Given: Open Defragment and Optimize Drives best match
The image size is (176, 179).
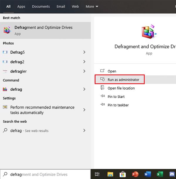Looking at the screenshot, I should coord(45,30).
